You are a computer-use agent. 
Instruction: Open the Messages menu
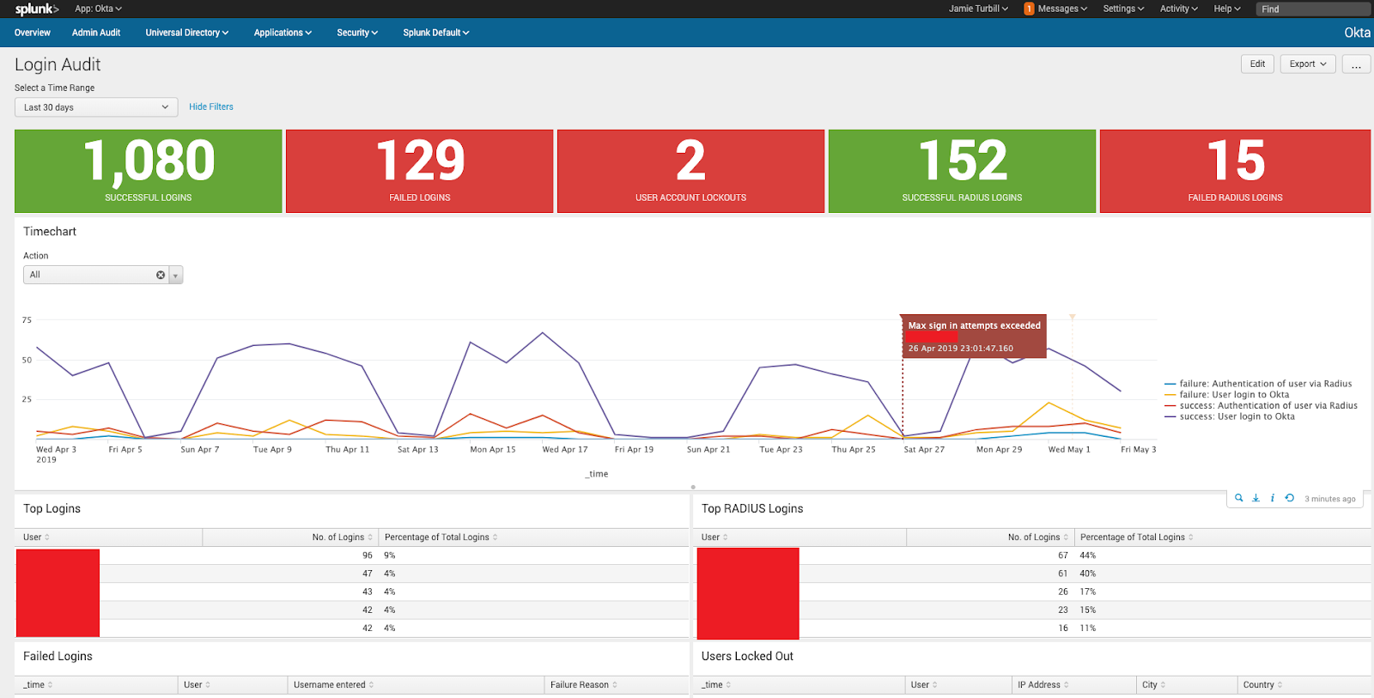pyautogui.click(x=1062, y=9)
